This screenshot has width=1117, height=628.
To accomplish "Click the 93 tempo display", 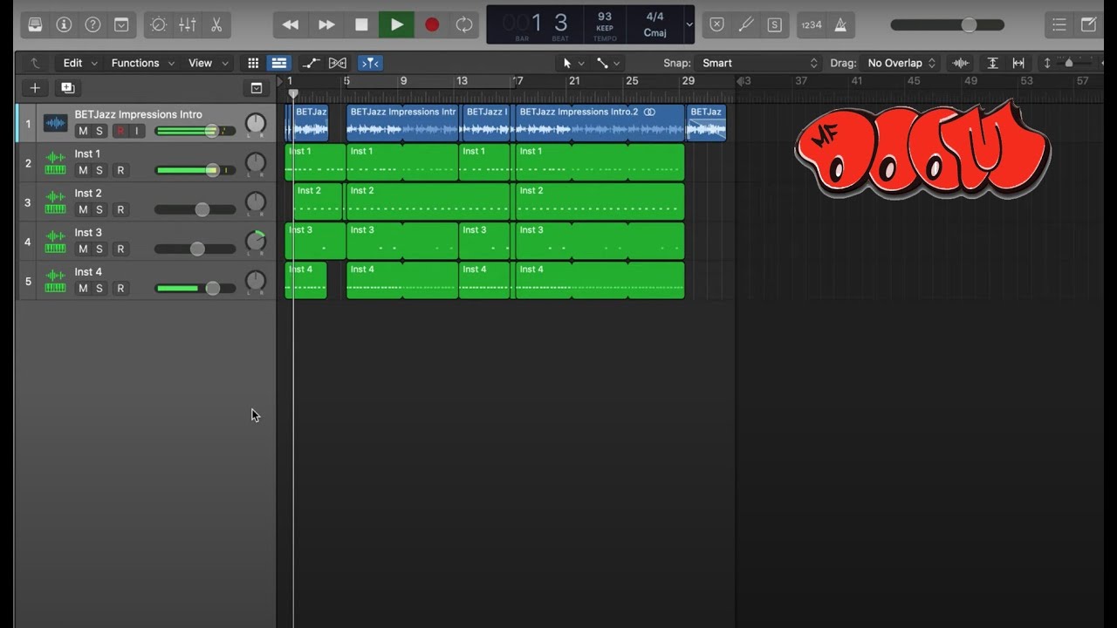I will (x=605, y=24).
